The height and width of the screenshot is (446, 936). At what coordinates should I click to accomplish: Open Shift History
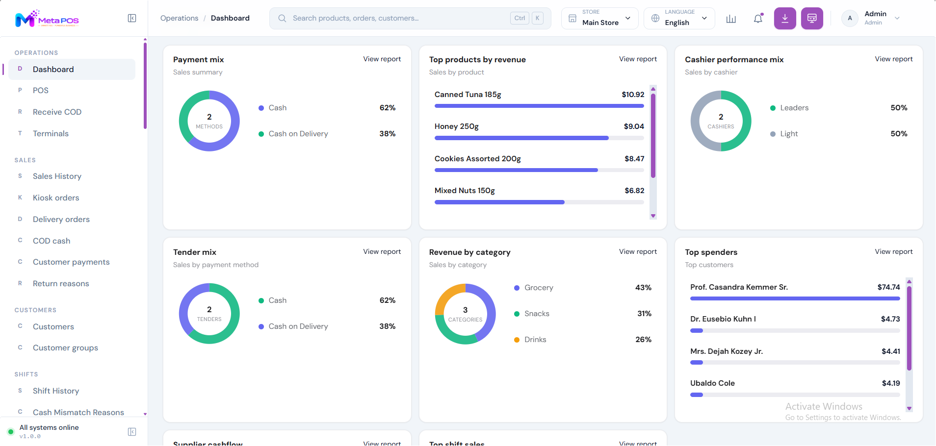click(x=72, y=391)
